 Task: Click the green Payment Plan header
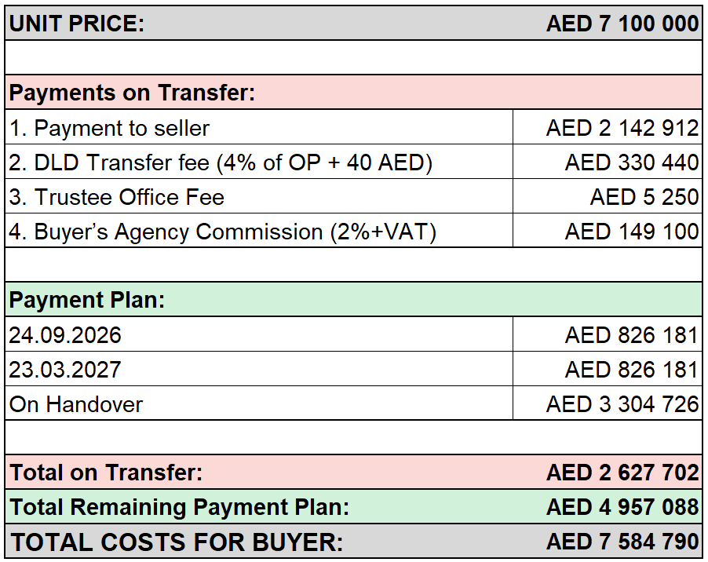(x=353, y=300)
